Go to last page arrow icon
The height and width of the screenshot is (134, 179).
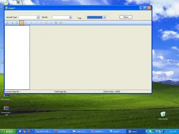(41, 23)
